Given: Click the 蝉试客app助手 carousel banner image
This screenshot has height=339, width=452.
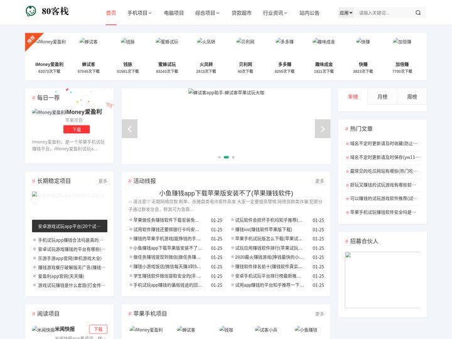Looking at the screenshot, I should click(x=226, y=92).
